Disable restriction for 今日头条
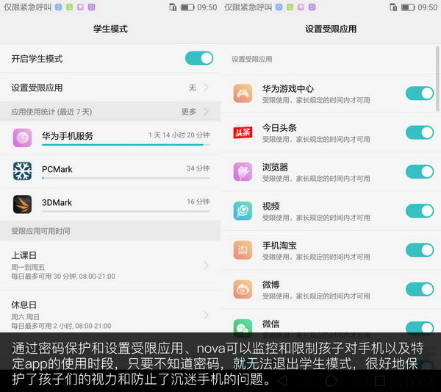Screen dimensions: 441x392 point(420,132)
